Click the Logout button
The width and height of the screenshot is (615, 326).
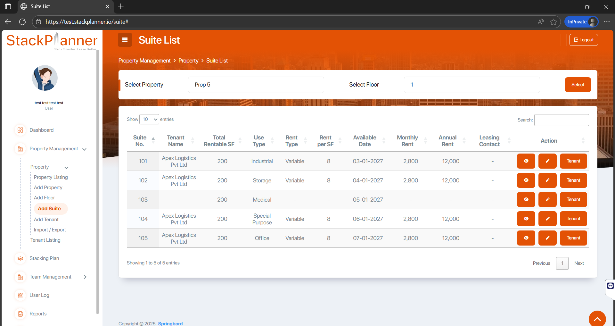click(583, 40)
